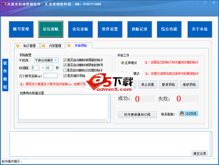This screenshot has width=219, height=165.
Task: Switch to the 内容管理 tab
Action: tap(53, 46)
